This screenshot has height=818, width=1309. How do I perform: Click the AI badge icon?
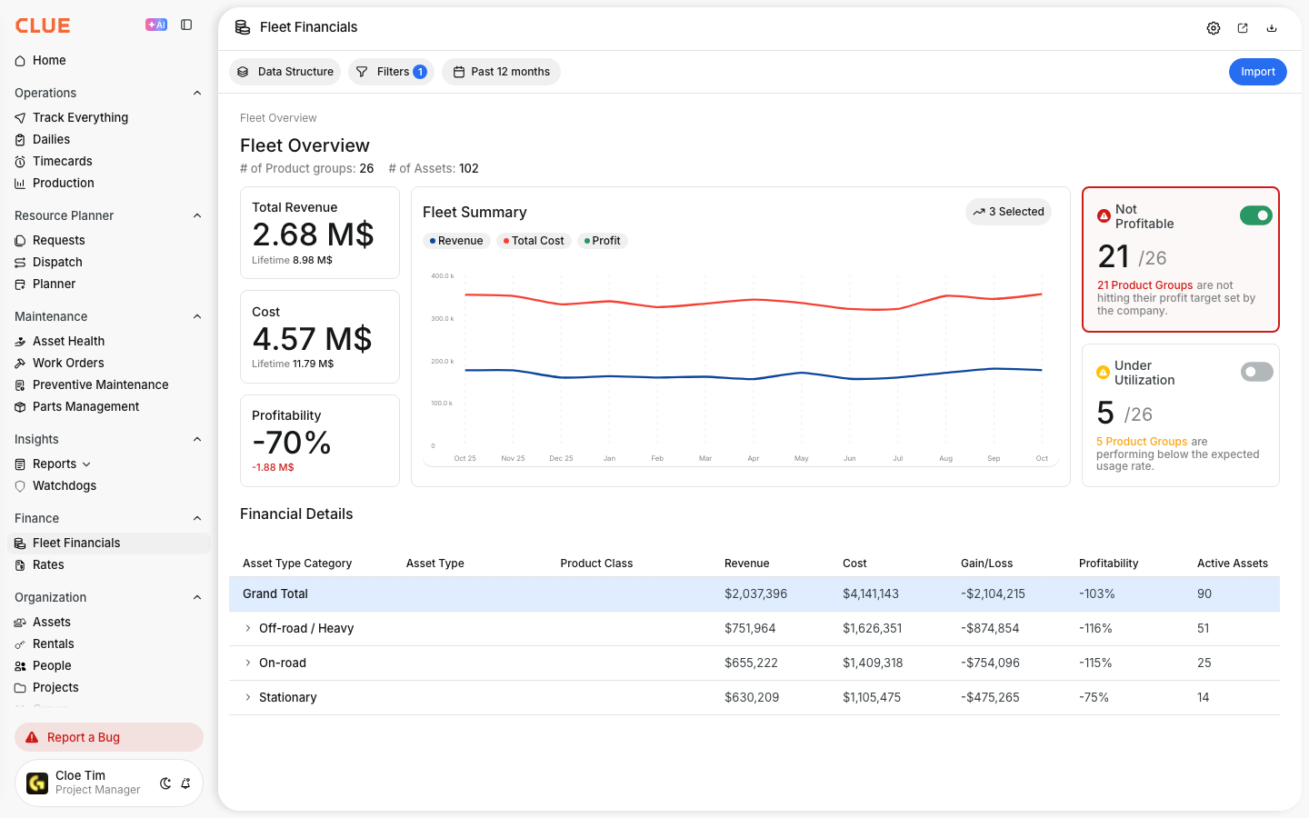tap(156, 25)
